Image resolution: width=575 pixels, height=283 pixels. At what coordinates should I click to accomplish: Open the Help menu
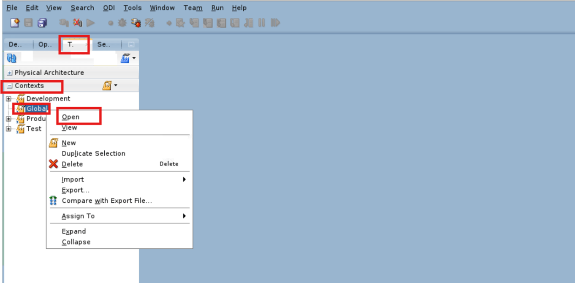[239, 8]
